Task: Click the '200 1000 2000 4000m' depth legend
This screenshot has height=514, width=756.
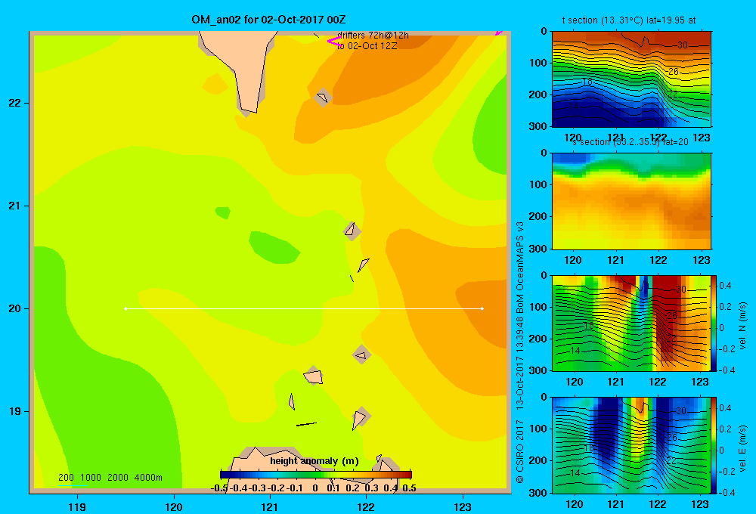Action: 110,478
